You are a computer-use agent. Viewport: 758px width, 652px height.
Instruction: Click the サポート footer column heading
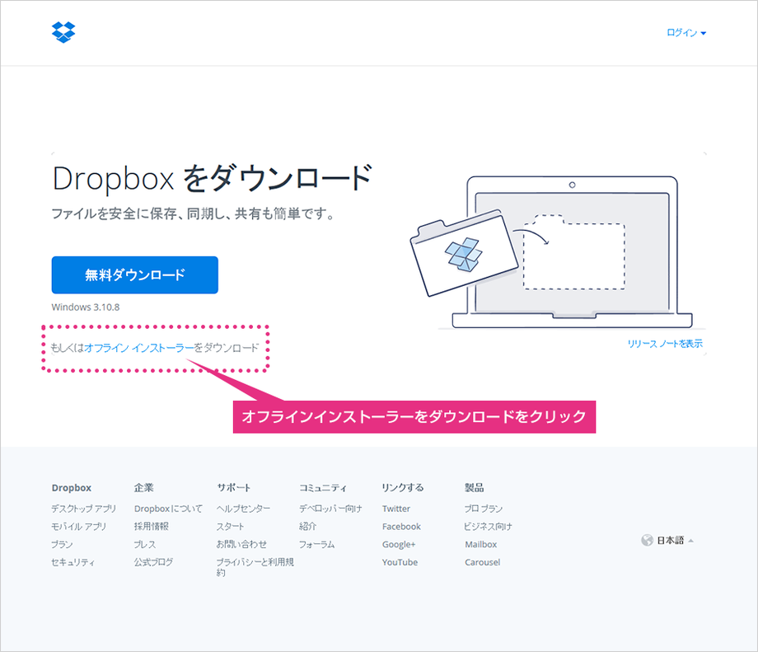[x=233, y=487]
